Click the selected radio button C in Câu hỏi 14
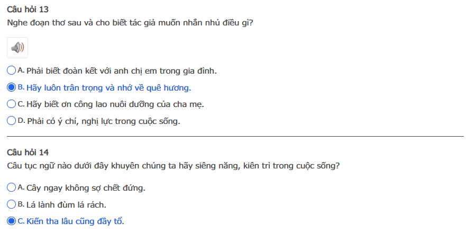The image size is (466, 232). [12, 221]
